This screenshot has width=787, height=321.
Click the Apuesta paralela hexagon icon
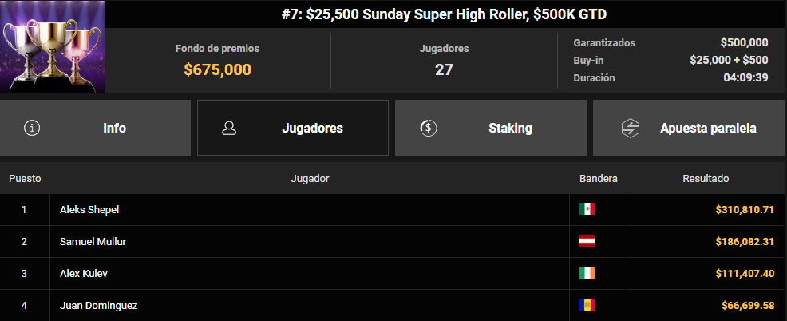[630, 128]
